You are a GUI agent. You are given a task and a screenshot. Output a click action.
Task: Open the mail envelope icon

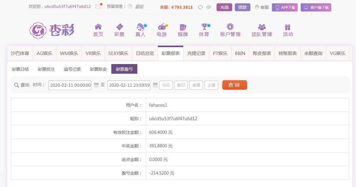[x=99, y=6]
